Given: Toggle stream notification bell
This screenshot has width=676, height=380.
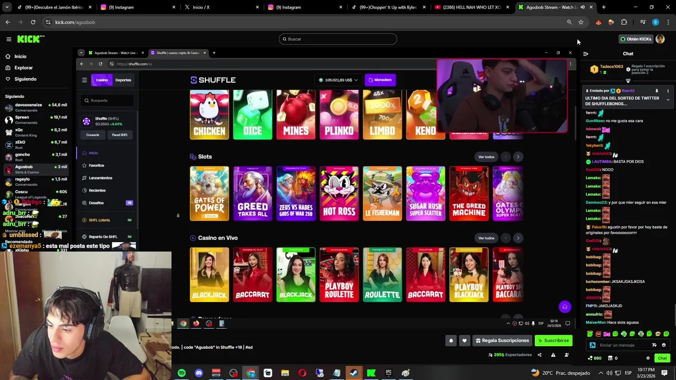Looking at the screenshot, I should [x=451, y=341].
